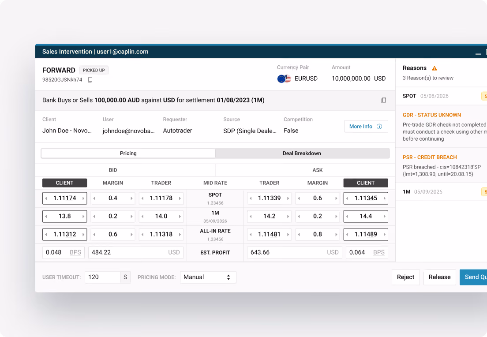
Task: Increase bid all-in margin 0.6
Action: [131, 235]
